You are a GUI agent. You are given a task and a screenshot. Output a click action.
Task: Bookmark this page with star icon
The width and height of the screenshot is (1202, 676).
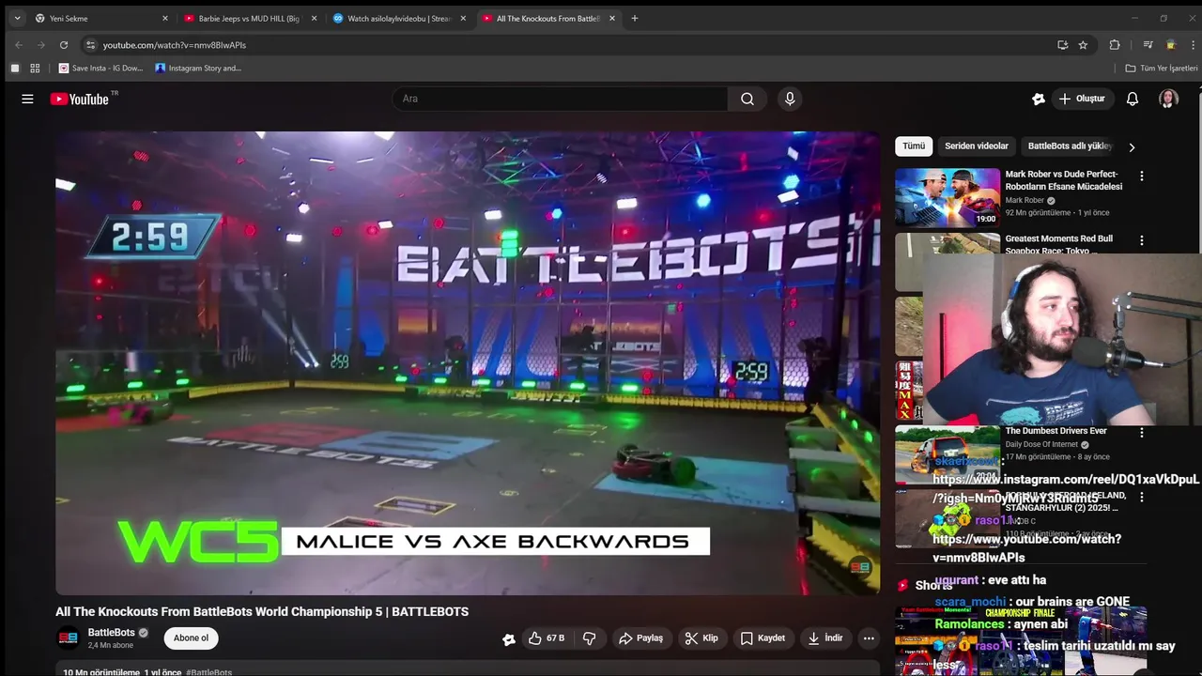click(1083, 44)
